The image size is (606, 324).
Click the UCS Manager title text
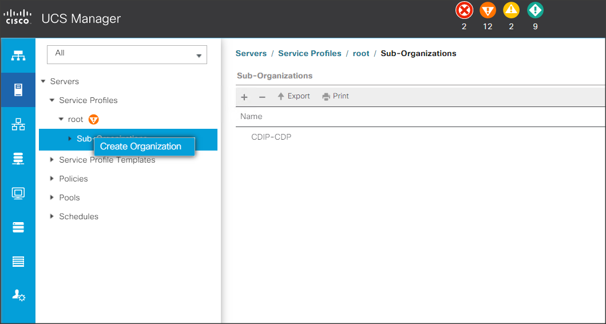81,18
